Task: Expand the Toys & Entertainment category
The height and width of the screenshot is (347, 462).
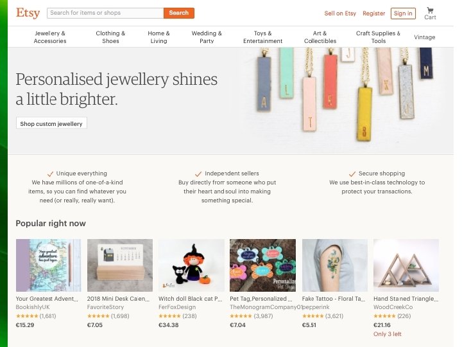Action: 262,37
